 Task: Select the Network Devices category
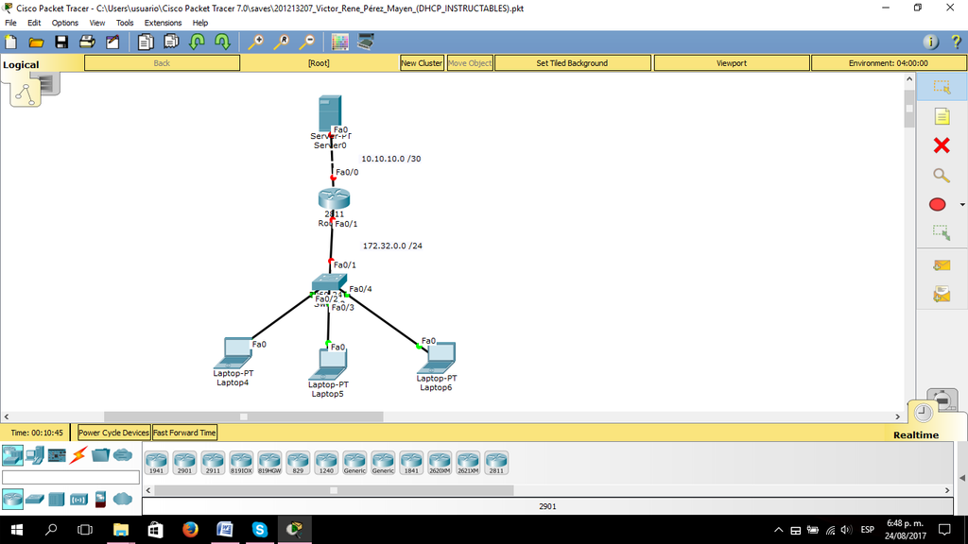[12, 455]
